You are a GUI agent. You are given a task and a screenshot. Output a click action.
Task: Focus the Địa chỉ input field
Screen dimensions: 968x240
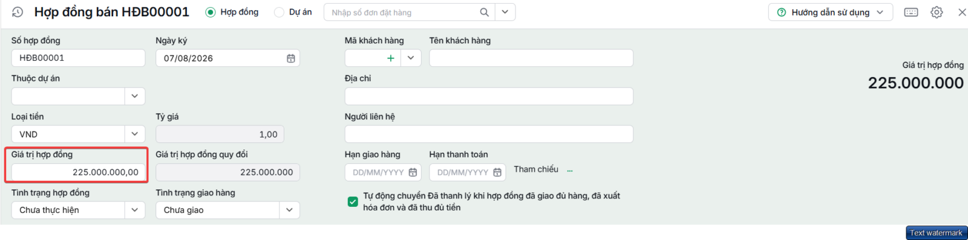pos(489,96)
